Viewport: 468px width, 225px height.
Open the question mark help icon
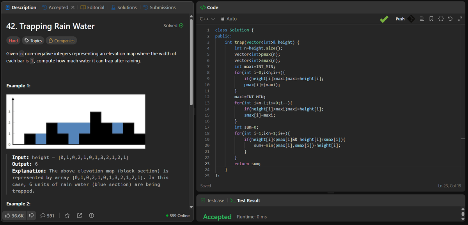(x=91, y=216)
